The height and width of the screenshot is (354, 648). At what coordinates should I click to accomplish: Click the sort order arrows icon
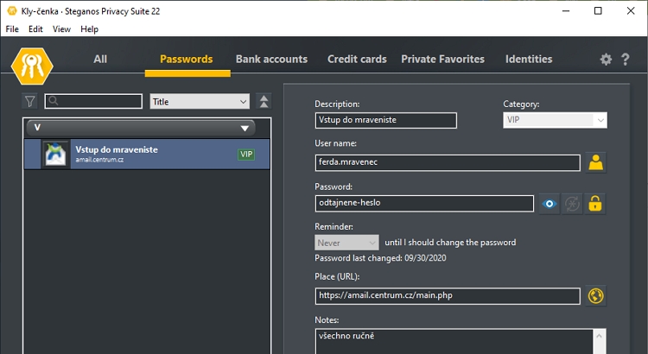[264, 101]
